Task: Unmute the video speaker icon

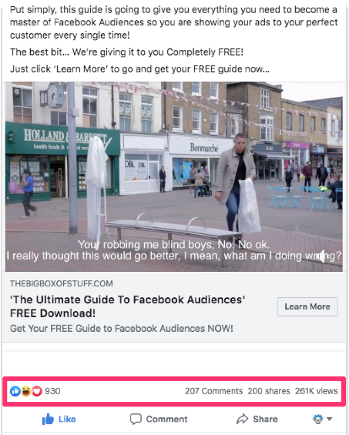Action: (320, 256)
